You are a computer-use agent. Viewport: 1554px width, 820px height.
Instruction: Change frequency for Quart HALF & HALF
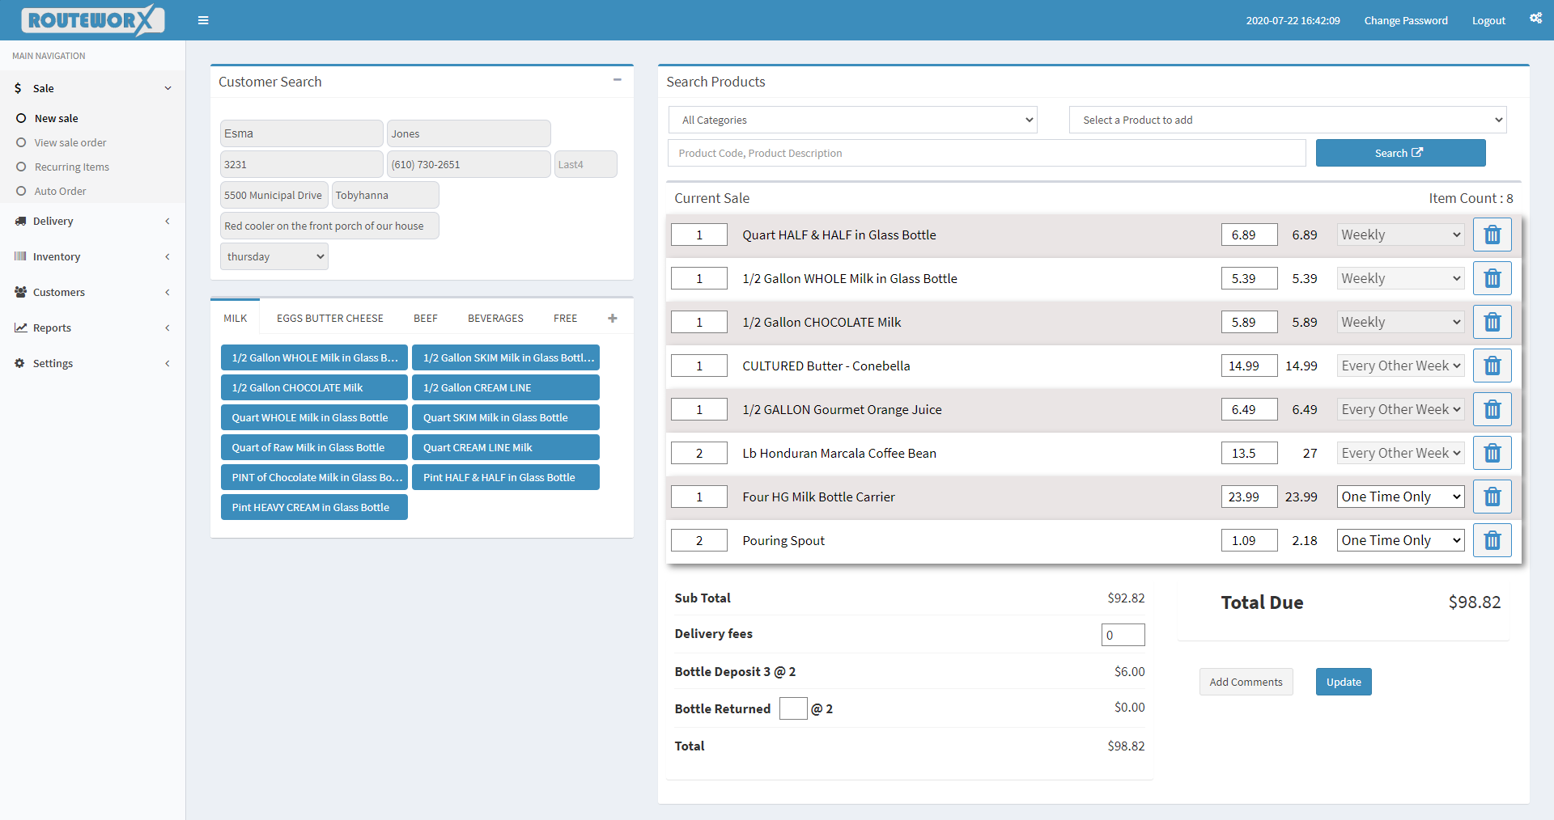[1400, 235]
